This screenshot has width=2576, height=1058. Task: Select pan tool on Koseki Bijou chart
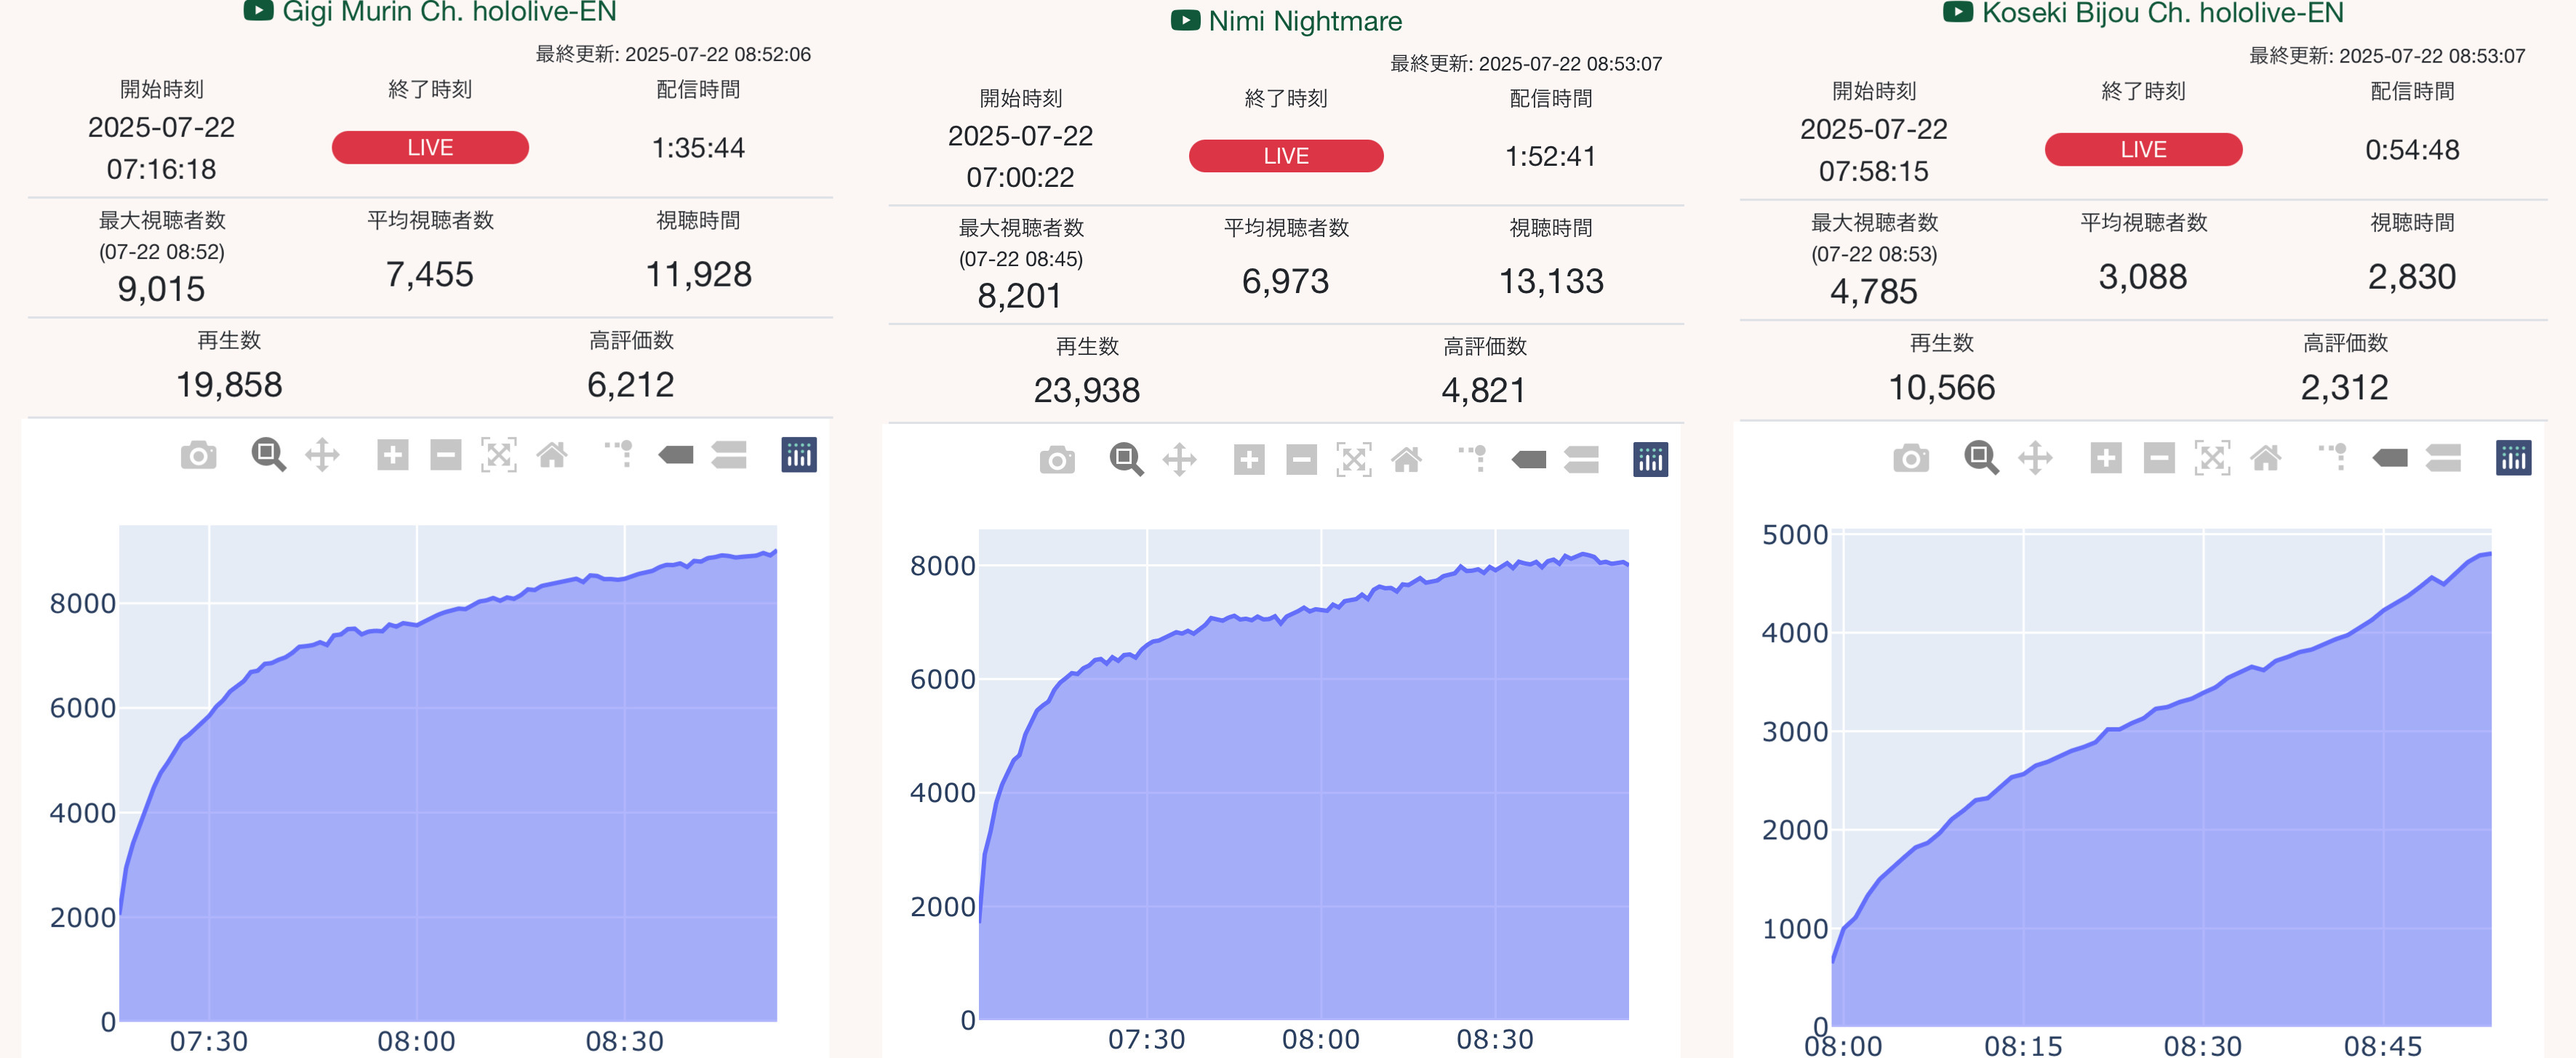[x=2035, y=458]
